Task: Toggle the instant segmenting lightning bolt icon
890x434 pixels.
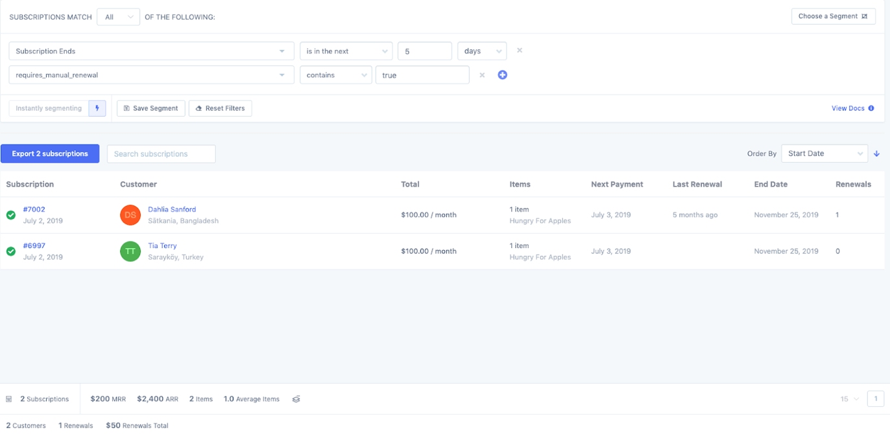Action: tap(96, 108)
